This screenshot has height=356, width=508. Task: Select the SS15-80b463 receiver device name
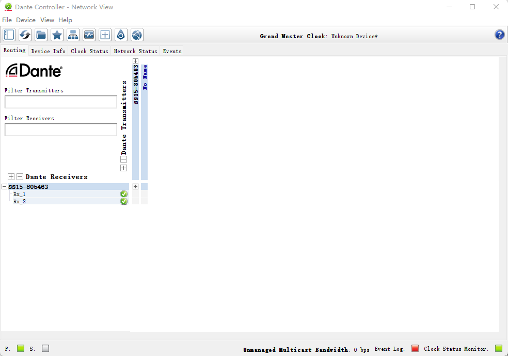(x=28, y=187)
